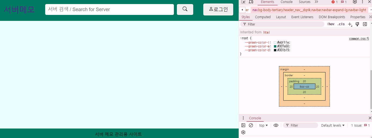Select the Styles sub-tab
Image resolution: width=372 pixels, height=138 pixels.
click(245, 17)
